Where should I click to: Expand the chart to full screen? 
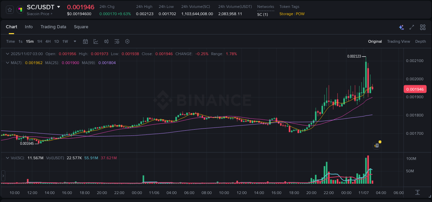[x=411, y=27]
